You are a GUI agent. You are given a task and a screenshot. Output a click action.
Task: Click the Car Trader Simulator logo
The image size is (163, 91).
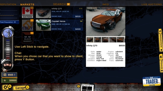point(152,81)
